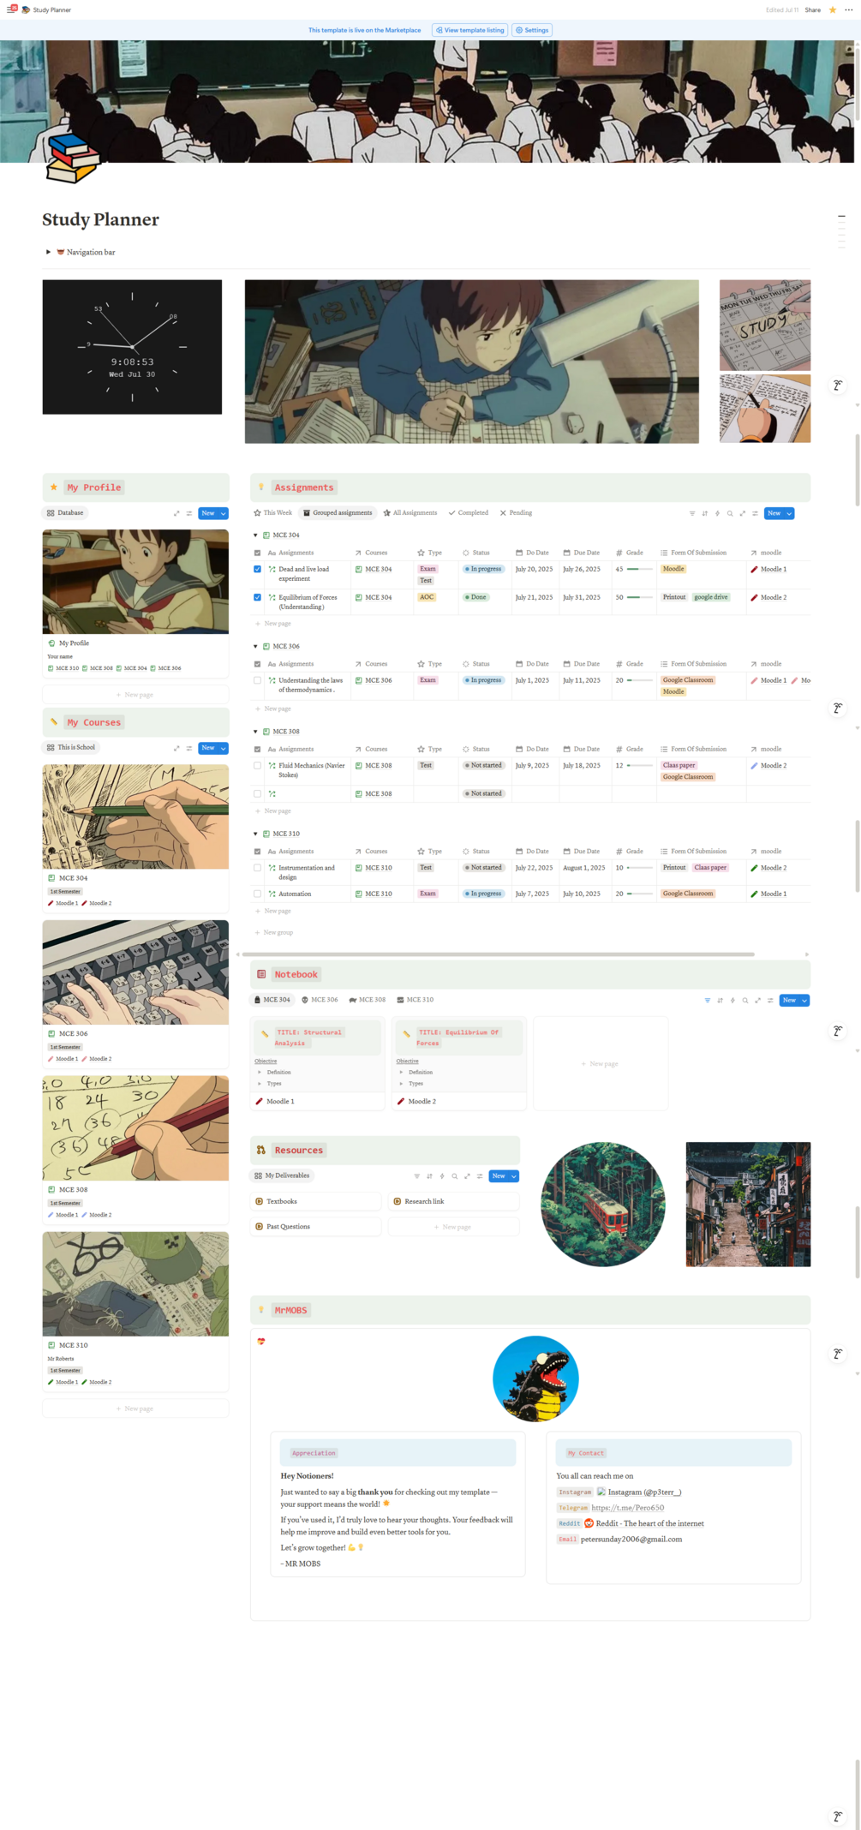Star the Study Planner page as favorite
This screenshot has height=1830, width=861.
point(832,10)
